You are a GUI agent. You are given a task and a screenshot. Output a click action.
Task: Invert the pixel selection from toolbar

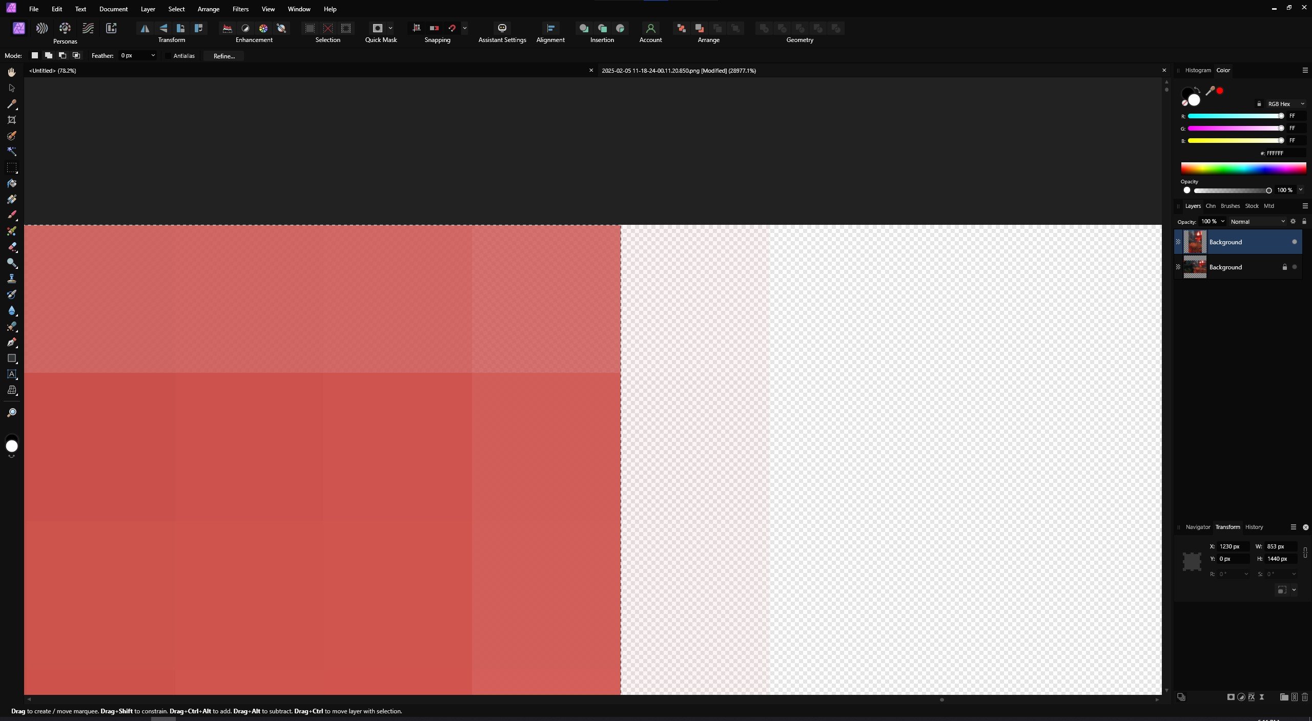(346, 28)
